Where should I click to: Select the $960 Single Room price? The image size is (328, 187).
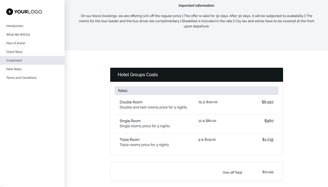pyautogui.click(x=269, y=121)
